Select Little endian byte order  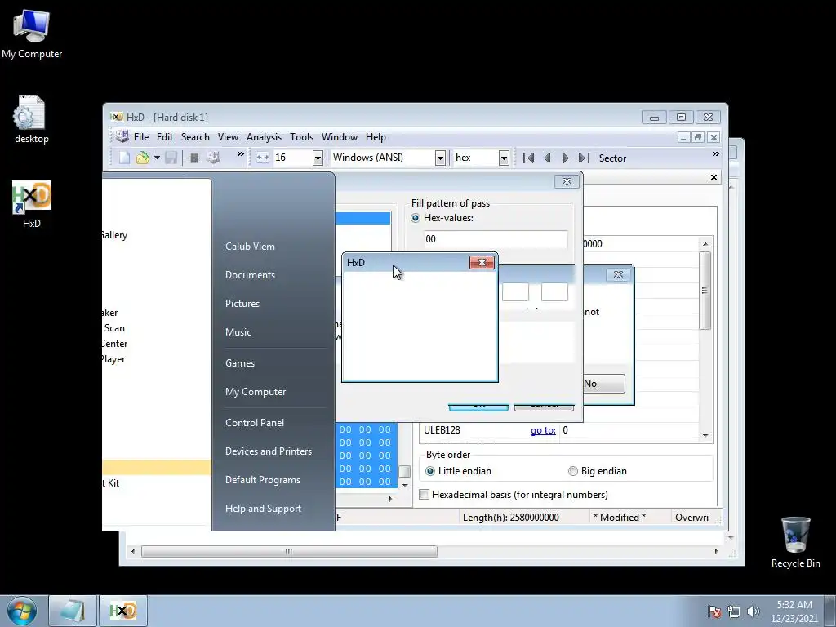point(430,471)
